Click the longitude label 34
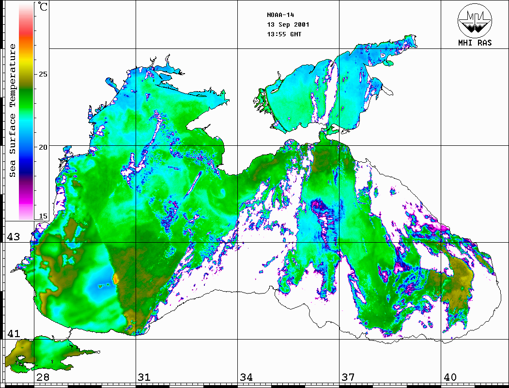 pos(246,377)
